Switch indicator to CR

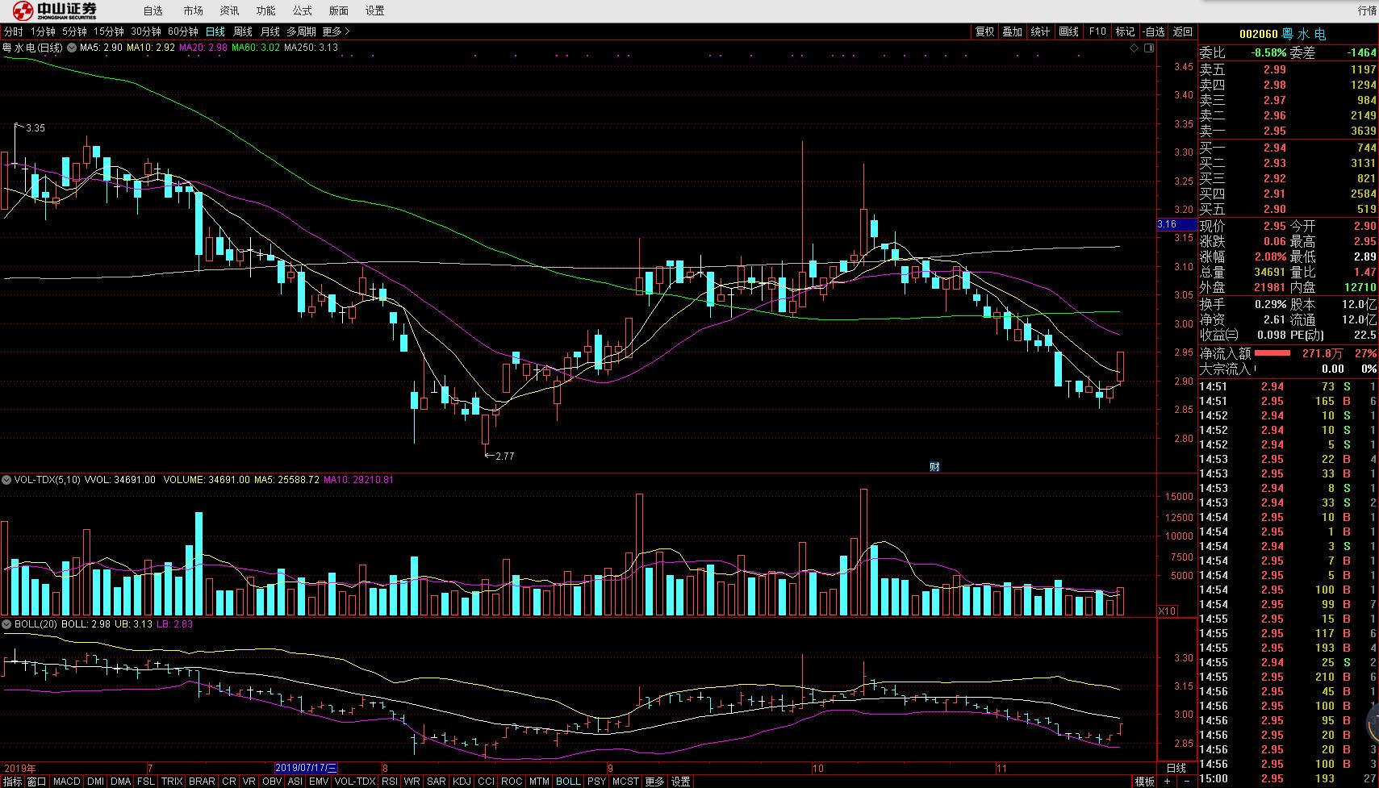point(229,782)
